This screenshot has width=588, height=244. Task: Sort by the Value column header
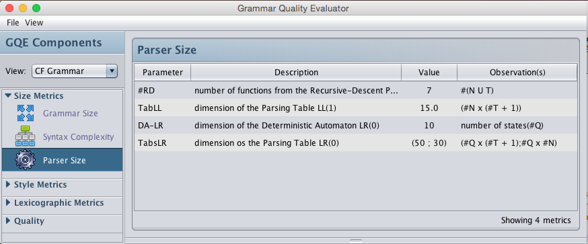pyautogui.click(x=429, y=73)
